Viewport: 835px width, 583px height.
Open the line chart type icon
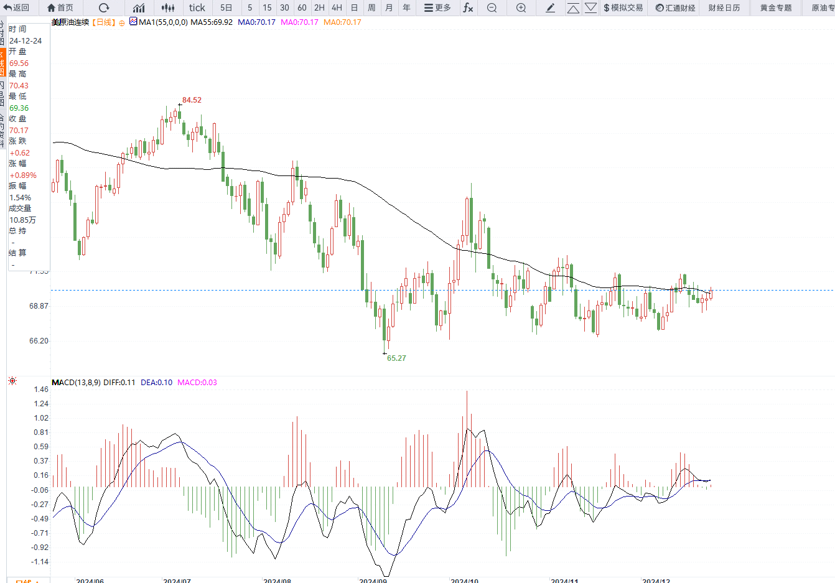click(139, 7)
